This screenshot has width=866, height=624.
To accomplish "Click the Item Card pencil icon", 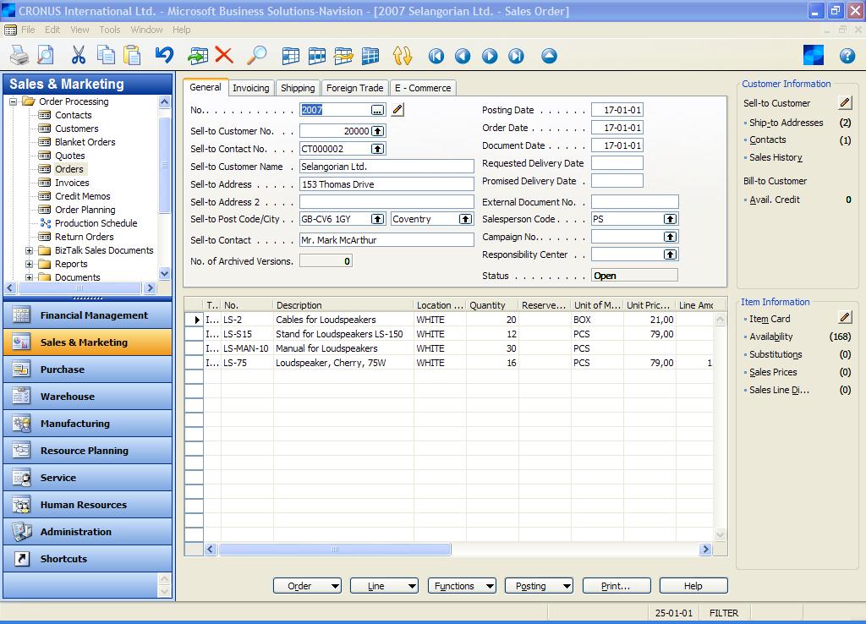I will pyautogui.click(x=845, y=318).
